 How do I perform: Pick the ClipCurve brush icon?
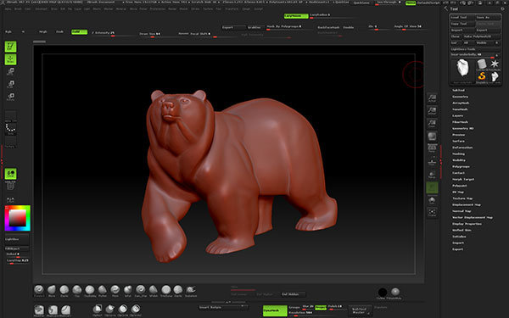tap(110, 310)
